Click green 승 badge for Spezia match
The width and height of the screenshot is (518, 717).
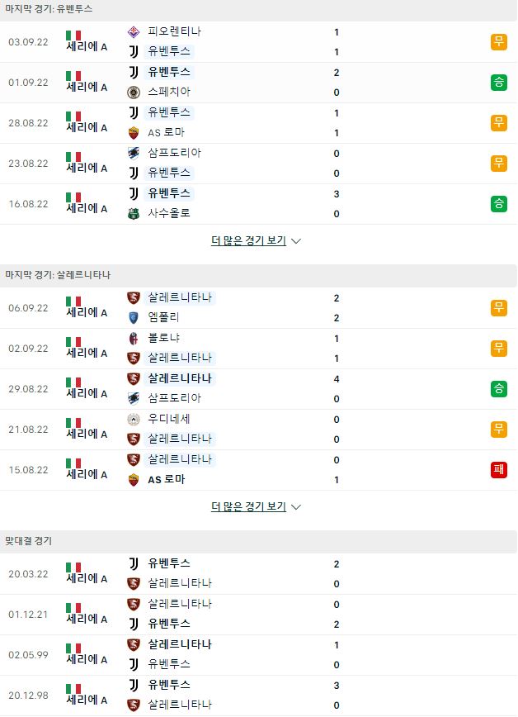(x=499, y=83)
